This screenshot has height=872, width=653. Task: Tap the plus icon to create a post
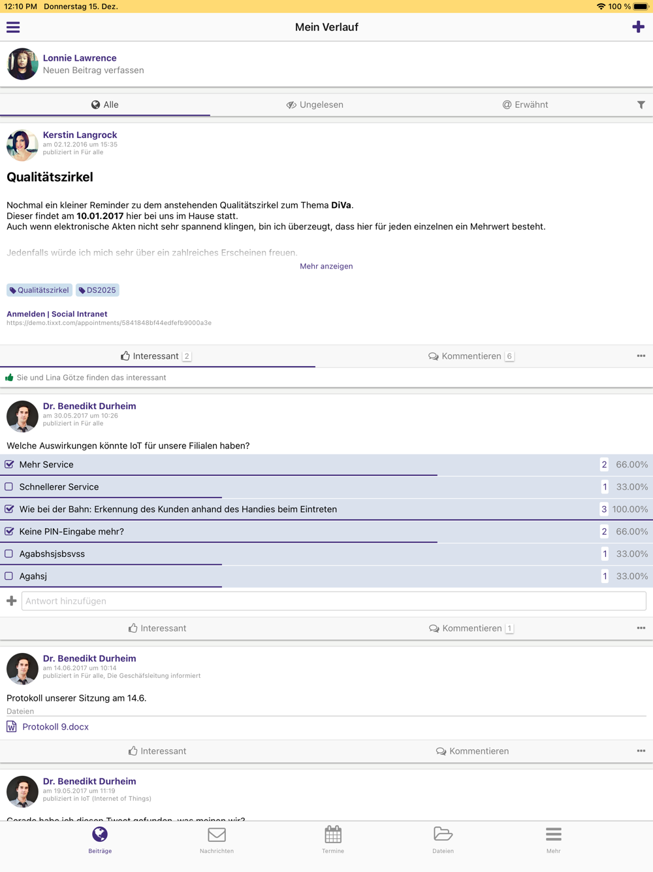pyautogui.click(x=638, y=27)
